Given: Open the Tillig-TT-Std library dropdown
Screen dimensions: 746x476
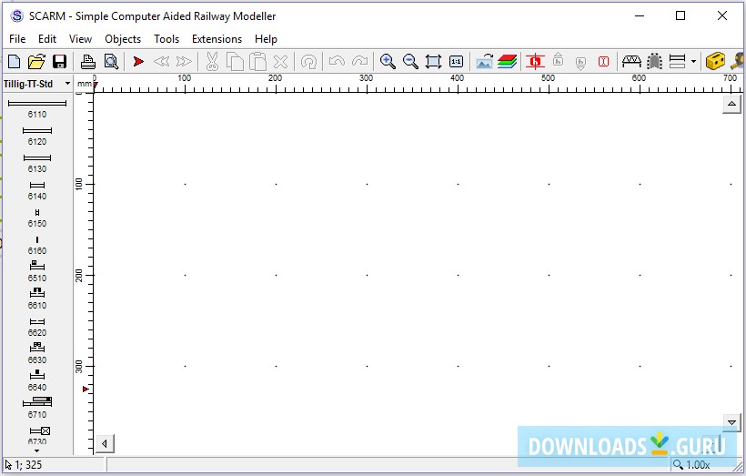Looking at the screenshot, I should click(x=67, y=84).
